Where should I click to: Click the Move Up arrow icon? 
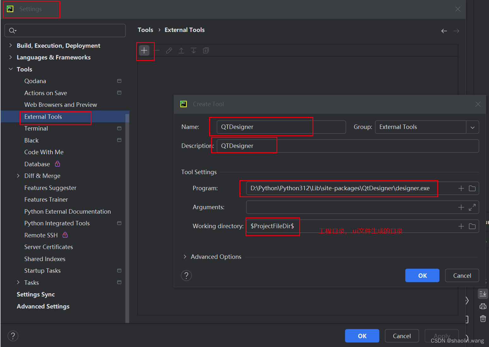click(x=181, y=50)
